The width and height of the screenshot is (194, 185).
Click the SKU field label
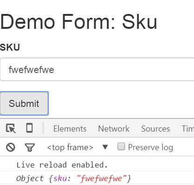click(x=10, y=47)
